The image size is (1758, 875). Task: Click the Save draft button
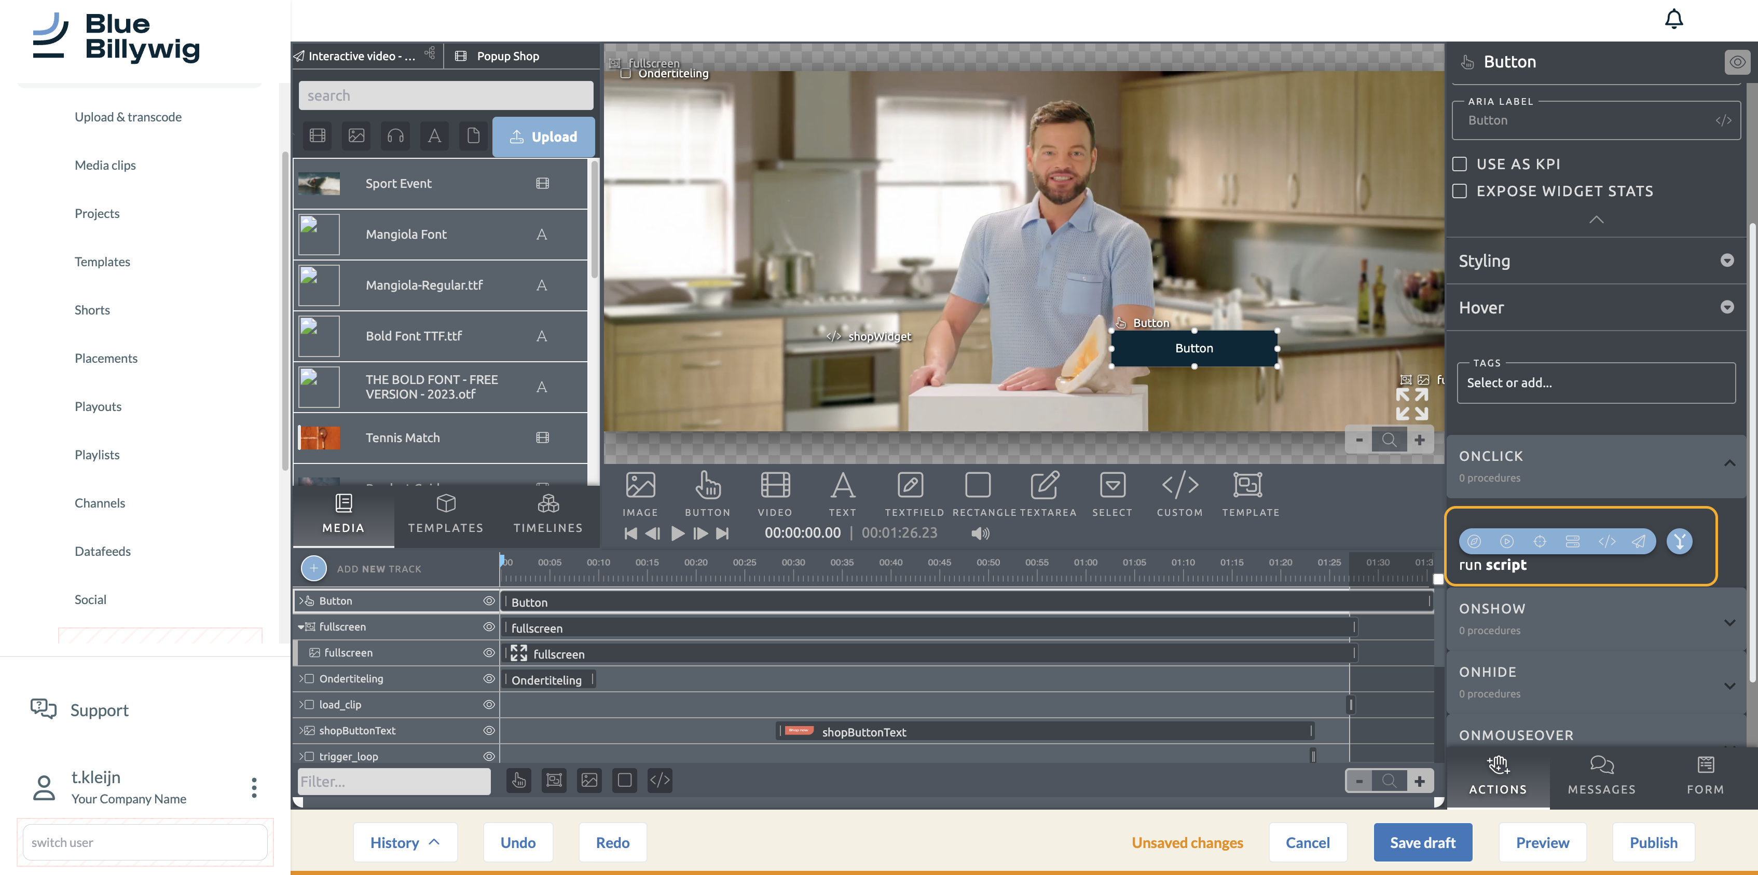click(1422, 842)
